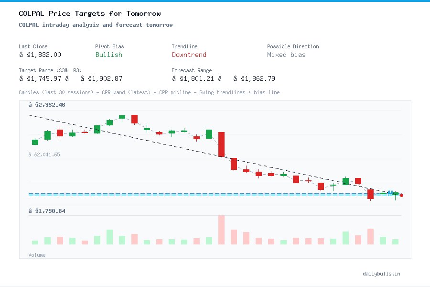Viewport: 430px width, 287px height.
Task: Click the blue top border bar
Action: pos(215,1)
